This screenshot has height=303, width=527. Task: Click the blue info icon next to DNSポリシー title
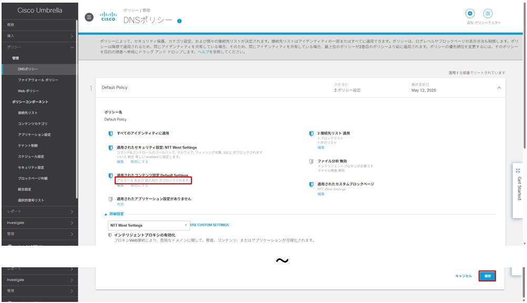(179, 21)
